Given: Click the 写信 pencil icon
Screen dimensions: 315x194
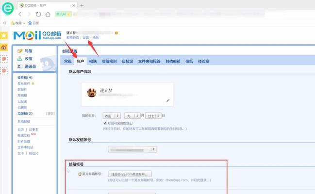Looking at the screenshot, I should [x=20, y=51].
